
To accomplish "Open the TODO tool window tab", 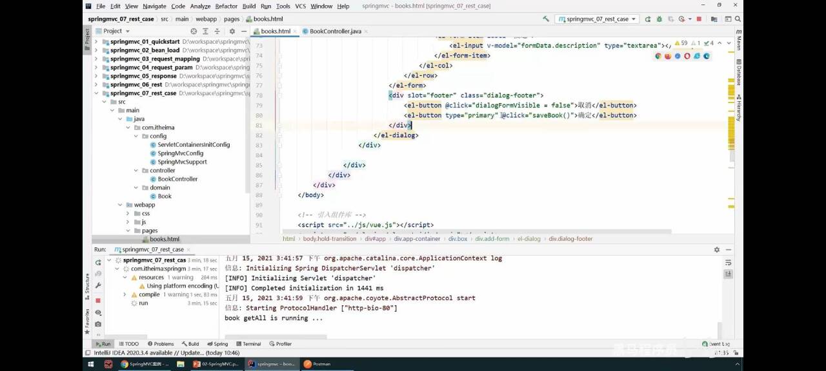I will [128, 344].
